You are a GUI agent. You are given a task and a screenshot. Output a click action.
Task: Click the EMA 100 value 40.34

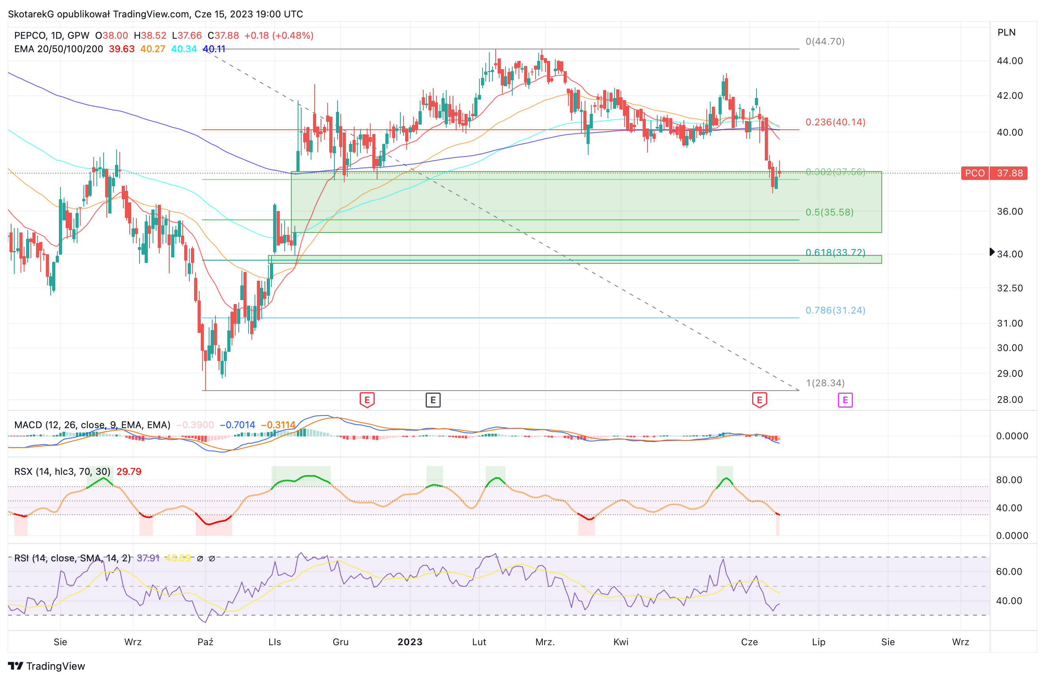[x=184, y=49]
